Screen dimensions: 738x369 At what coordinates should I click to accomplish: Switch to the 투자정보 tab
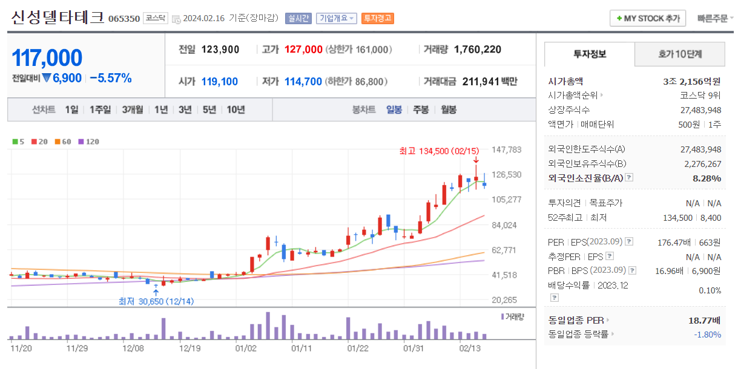tap(590, 54)
